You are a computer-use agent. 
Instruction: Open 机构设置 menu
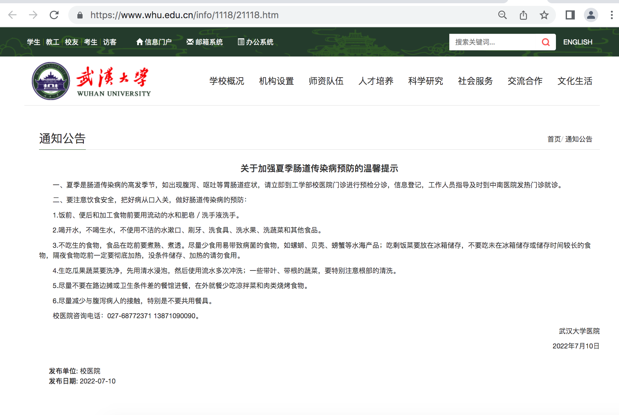tap(276, 81)
